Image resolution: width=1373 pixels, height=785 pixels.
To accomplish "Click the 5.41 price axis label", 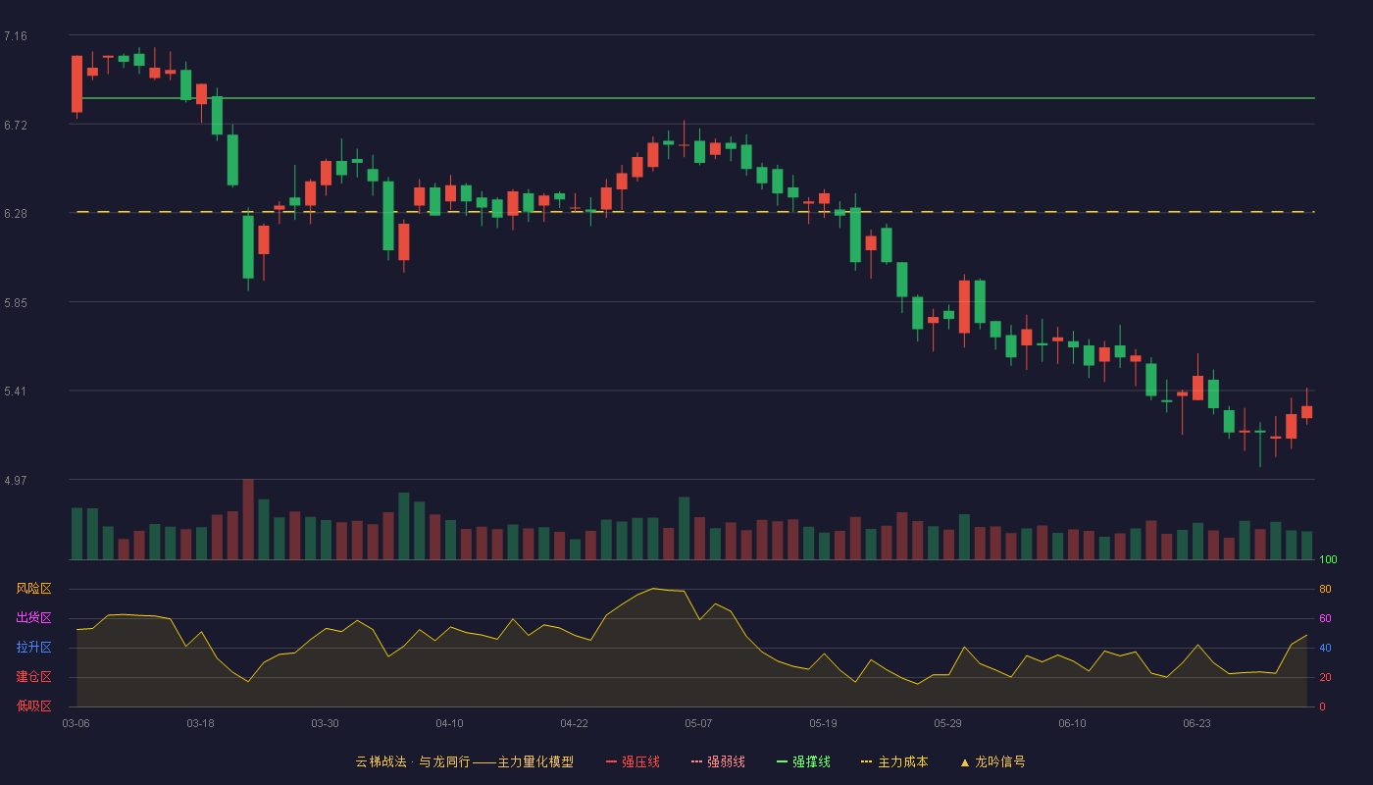I will pos(16,391).
